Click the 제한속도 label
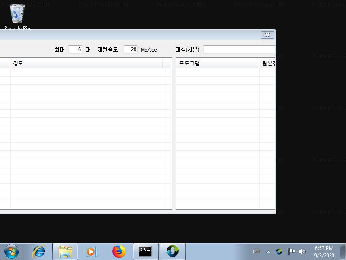Image resolution: width=346 pixels, height=260 pixels. coord(108,49)
